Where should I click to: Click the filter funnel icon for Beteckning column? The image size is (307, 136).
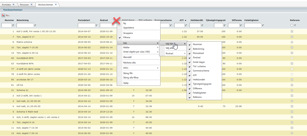click(x=35, y=25)
